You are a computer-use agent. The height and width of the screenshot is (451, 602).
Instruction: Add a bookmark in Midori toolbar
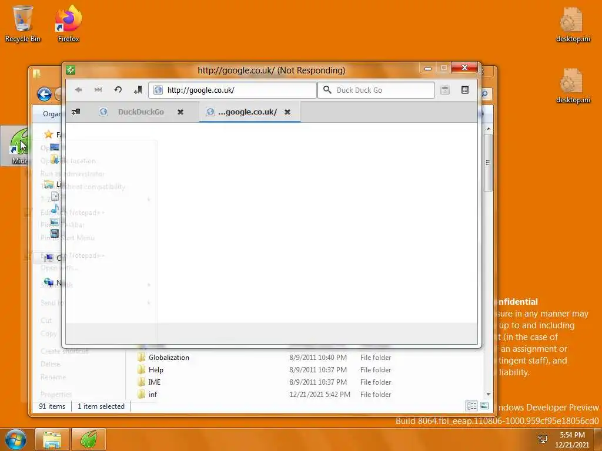pos(138,90)
